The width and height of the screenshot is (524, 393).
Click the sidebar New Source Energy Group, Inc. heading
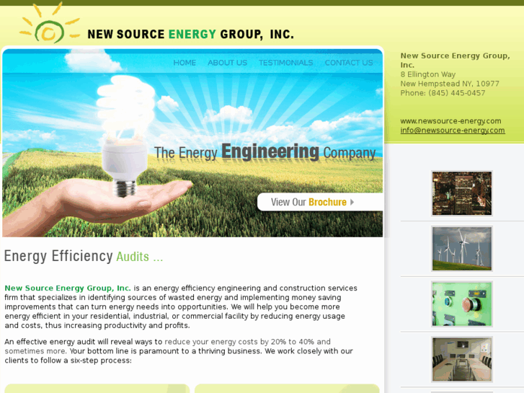tap(455, 60)
